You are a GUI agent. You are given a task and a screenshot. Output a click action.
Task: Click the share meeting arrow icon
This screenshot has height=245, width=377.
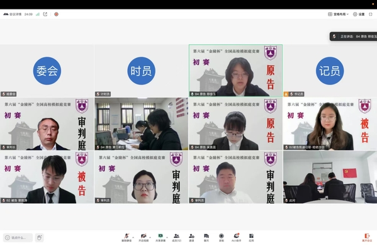(x=45, y=14)
